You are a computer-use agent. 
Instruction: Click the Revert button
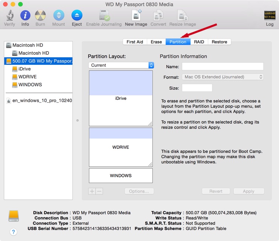click(x=216, y=191)
